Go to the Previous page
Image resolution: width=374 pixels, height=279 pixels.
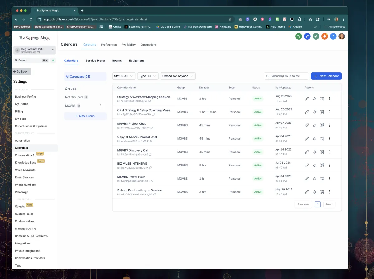click(x=303, y=204)
